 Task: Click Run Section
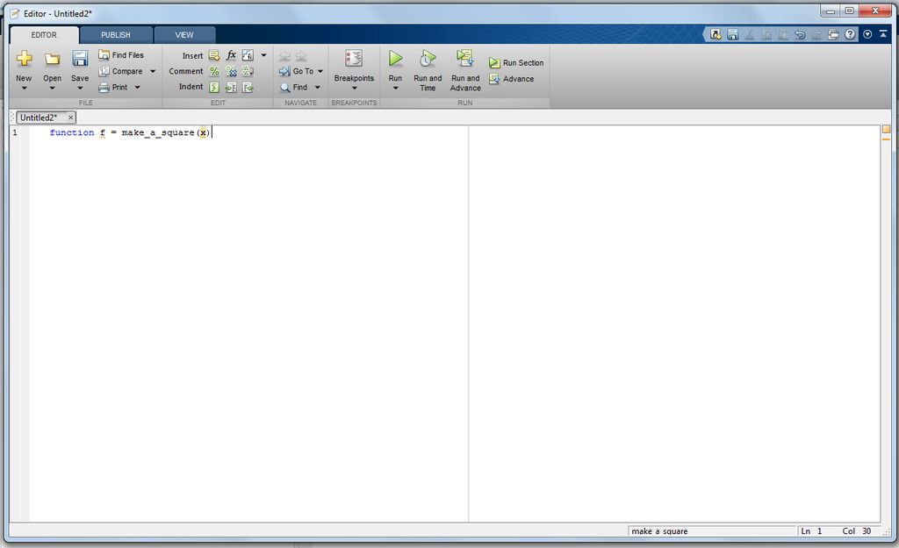pos(516,63)
